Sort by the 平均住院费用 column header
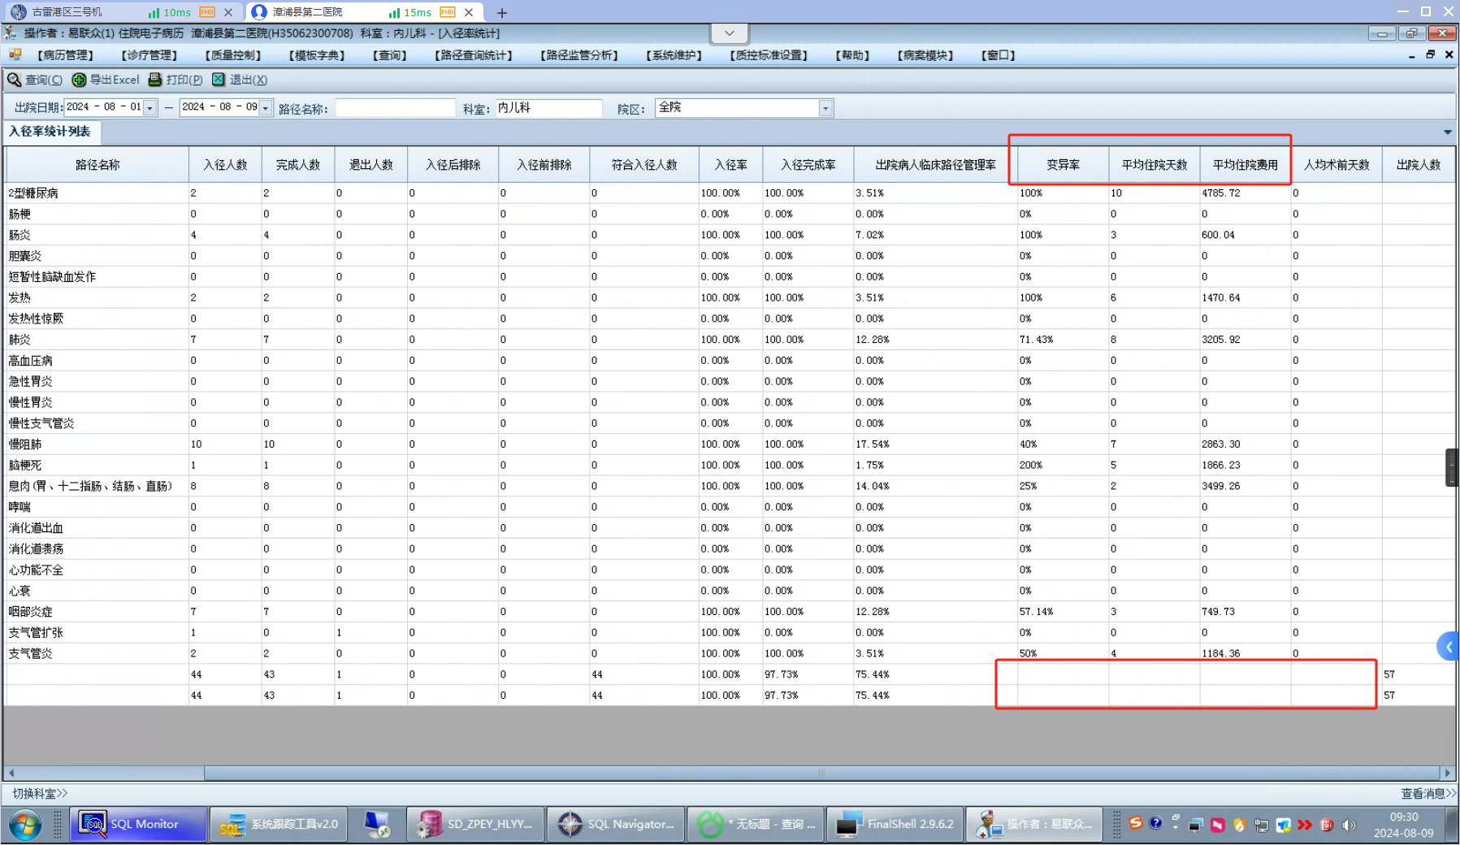 (x=1246, y=165)
